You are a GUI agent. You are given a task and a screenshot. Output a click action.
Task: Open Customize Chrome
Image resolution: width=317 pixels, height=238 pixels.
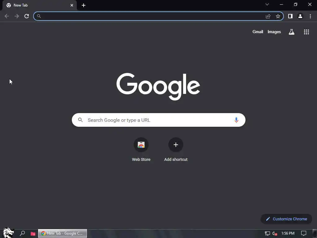286,219
